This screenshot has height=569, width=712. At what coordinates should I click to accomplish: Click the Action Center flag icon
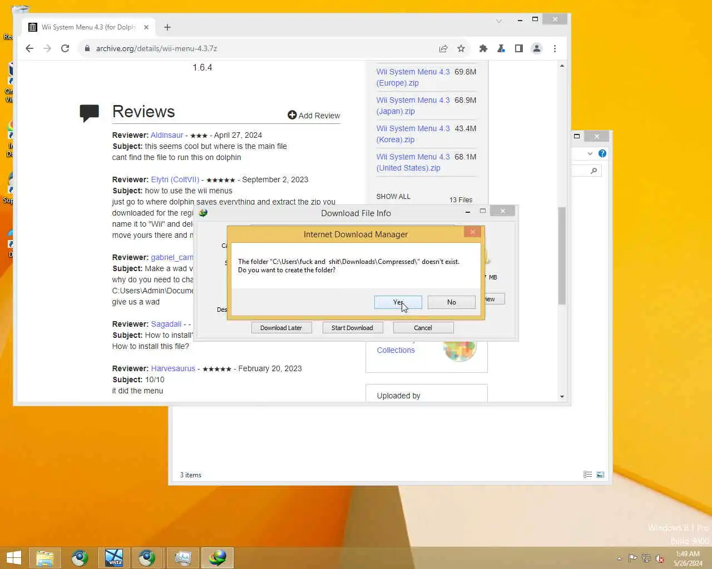point(633,558)
